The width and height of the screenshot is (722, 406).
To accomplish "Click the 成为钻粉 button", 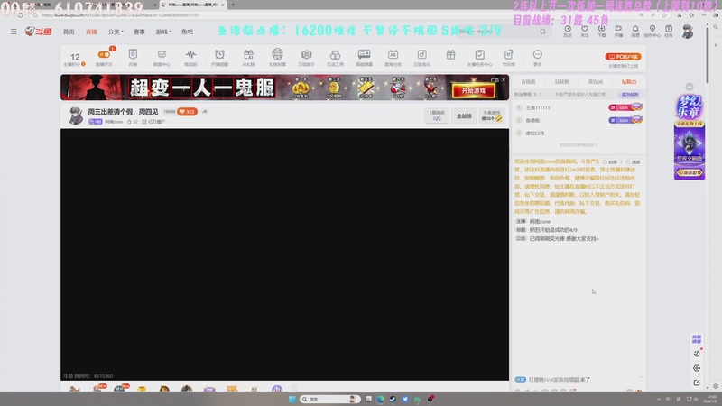I will [x=630, y=95].
